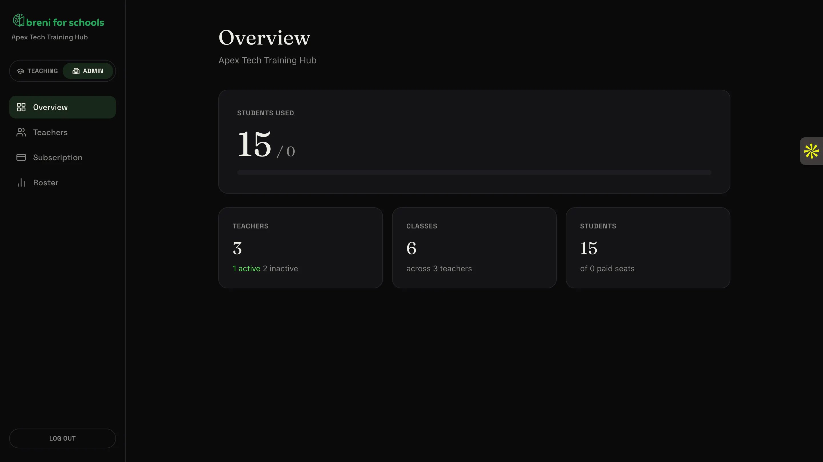Click 'Apex Tech Training Hub' subtitle under heading
Screen dimensions: 823x462
click(267, 60)
